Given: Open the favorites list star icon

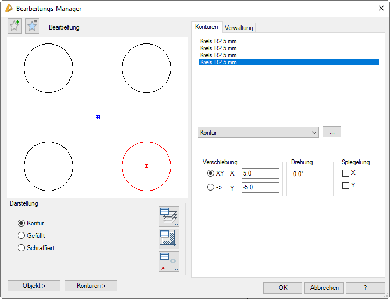Looking at the screenshot, I should tap(32, 26).
